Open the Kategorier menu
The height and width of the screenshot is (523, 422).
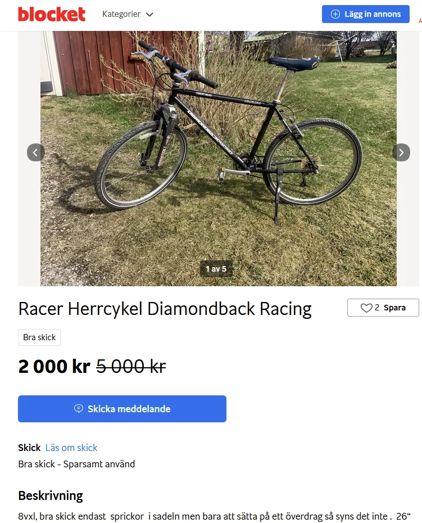[121, 14]
